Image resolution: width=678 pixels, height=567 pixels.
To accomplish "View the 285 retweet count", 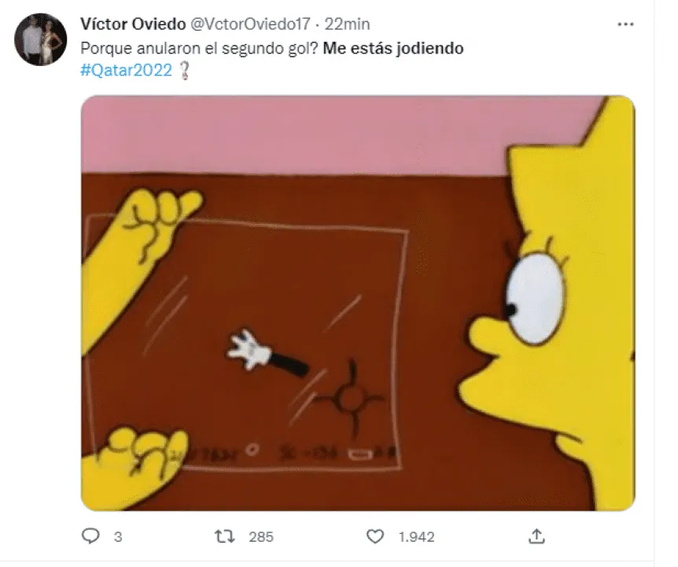I will (x=260, y=537).
